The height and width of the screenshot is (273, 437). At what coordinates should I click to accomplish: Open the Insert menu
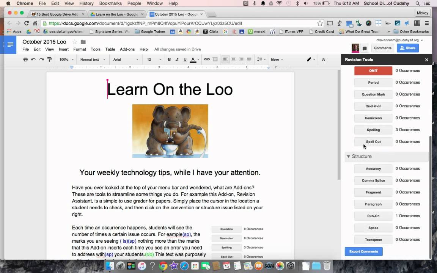(x=64, y=49)
